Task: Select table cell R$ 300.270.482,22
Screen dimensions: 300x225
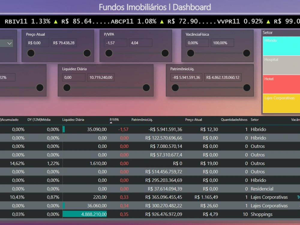Action: 163,206
